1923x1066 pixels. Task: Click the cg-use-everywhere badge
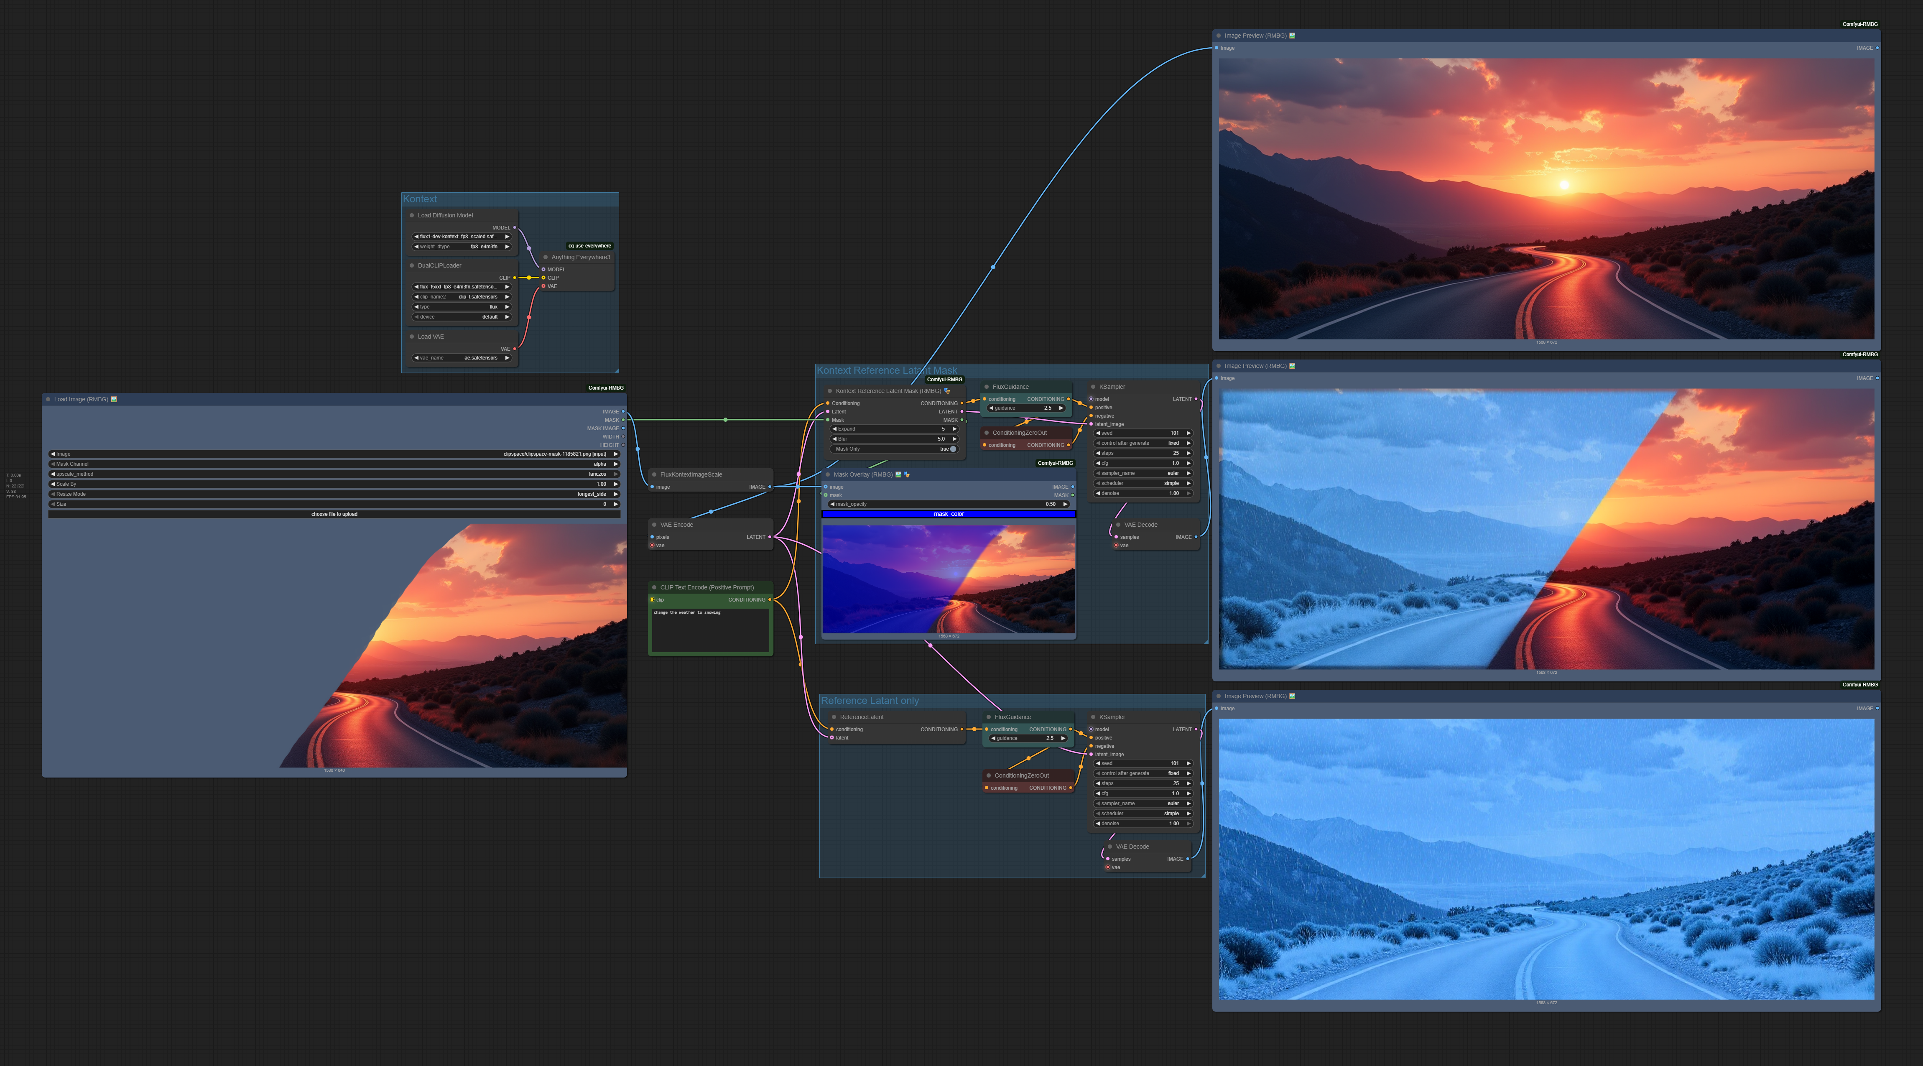pos(589,246)
